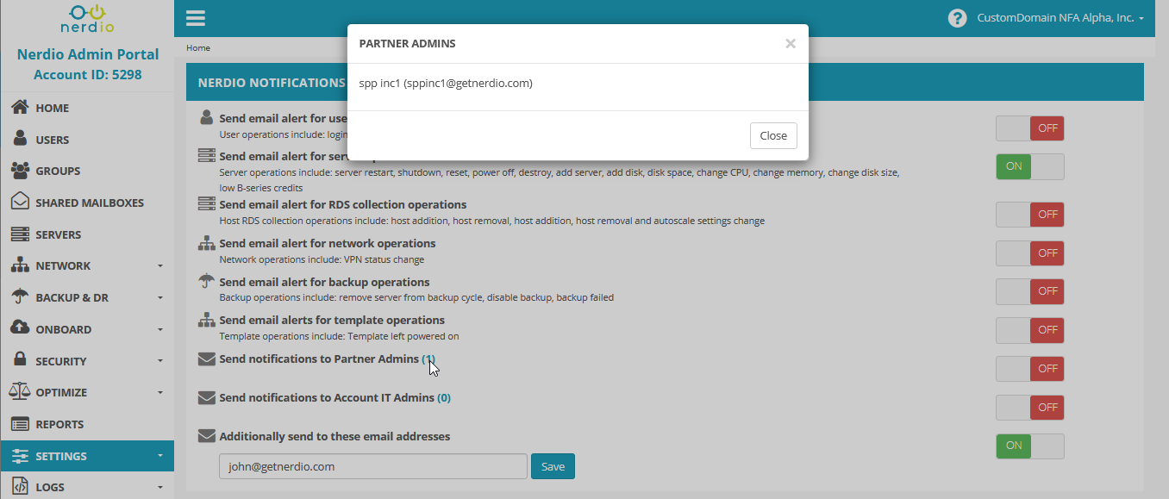
Task: Turn off additional email addresses switch
Action: 1030,446
